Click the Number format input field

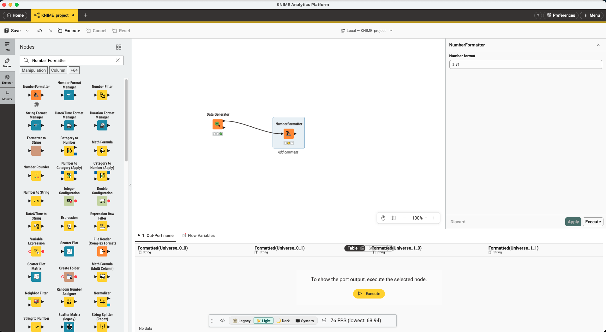525,64
